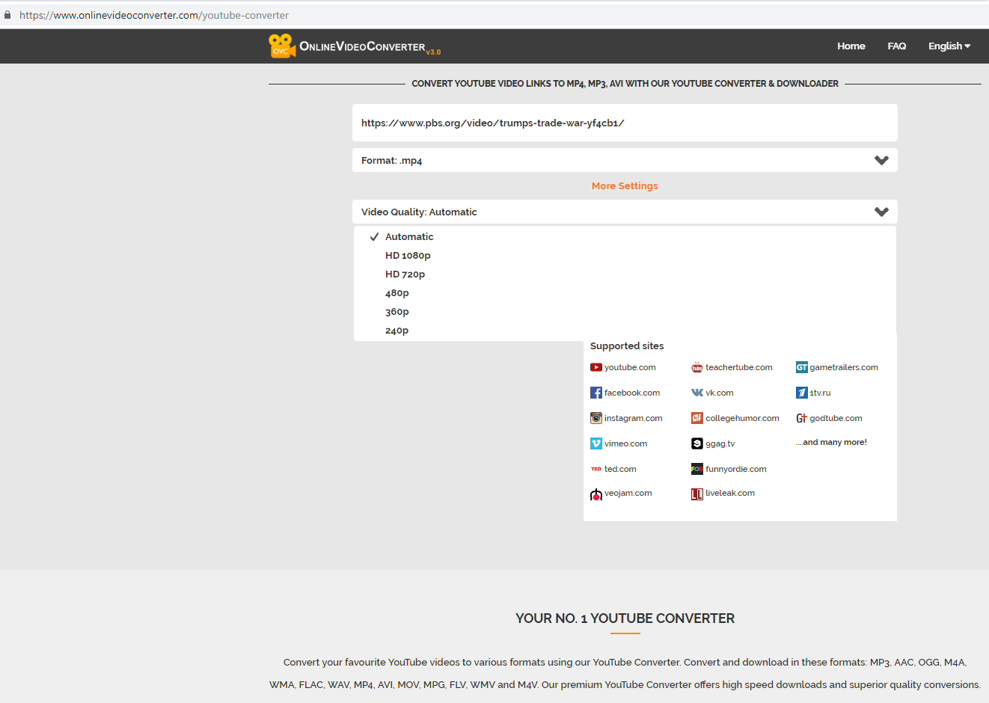
Task: Click the youtube.com site icon
Action: (596, 367)
